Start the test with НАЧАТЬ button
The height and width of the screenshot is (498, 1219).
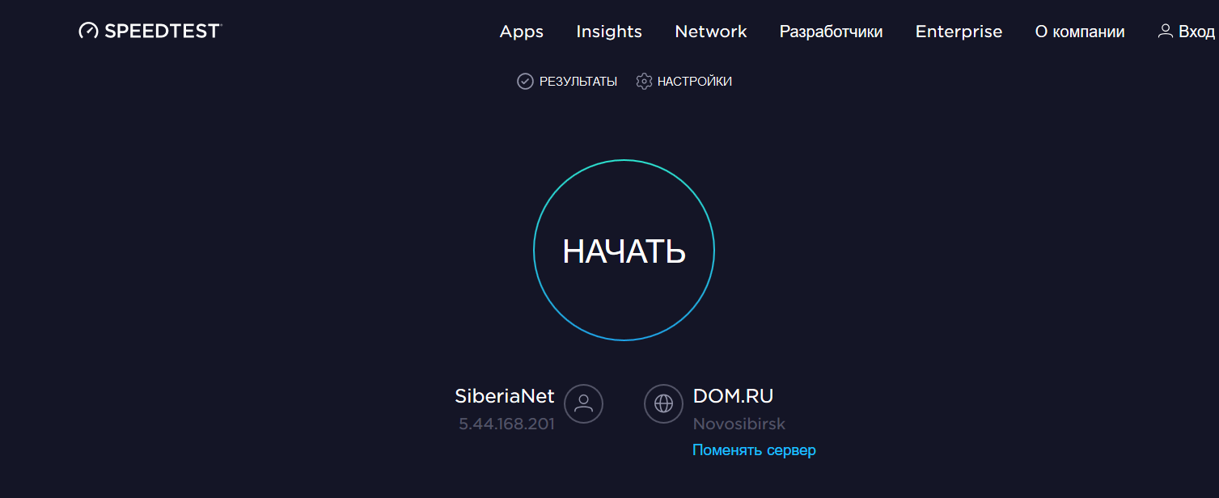pos(624,251)
